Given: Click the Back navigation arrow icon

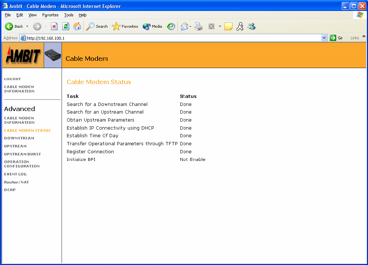Looking at the screenshot, I should point(9,26).
